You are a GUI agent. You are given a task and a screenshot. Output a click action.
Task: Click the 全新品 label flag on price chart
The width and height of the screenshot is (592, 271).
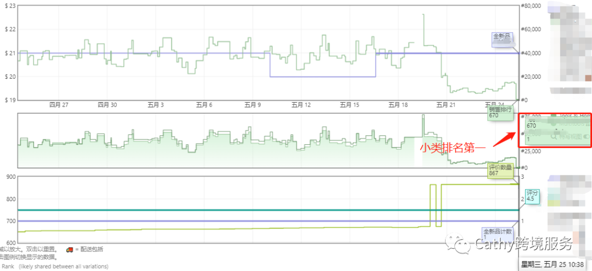tap(502, 38)
